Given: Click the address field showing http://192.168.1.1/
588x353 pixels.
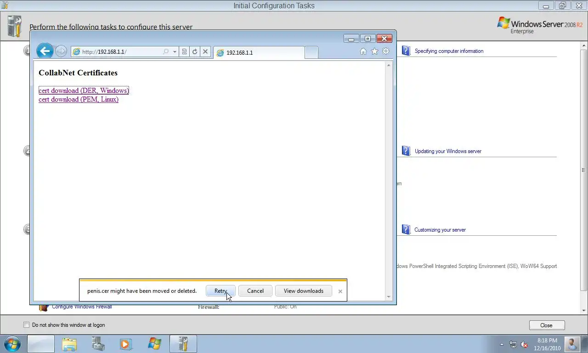Looking at the screenshot, I should click(x=121, y=51).
